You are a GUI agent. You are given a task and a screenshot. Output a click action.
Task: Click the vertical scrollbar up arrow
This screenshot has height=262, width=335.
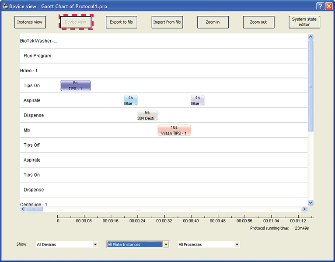[311, 37]
